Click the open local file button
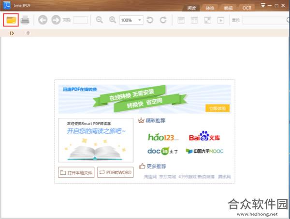The image size is (290, 219). click(x=76, y=172)
